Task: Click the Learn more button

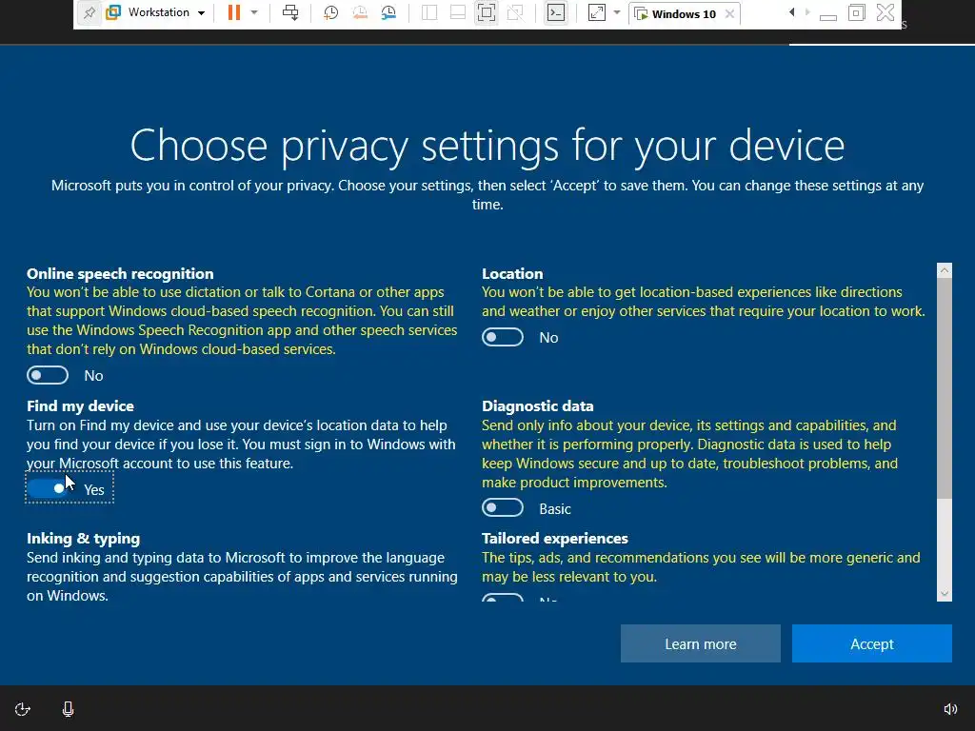Action: pyautogui.click(x=700, y=643)
